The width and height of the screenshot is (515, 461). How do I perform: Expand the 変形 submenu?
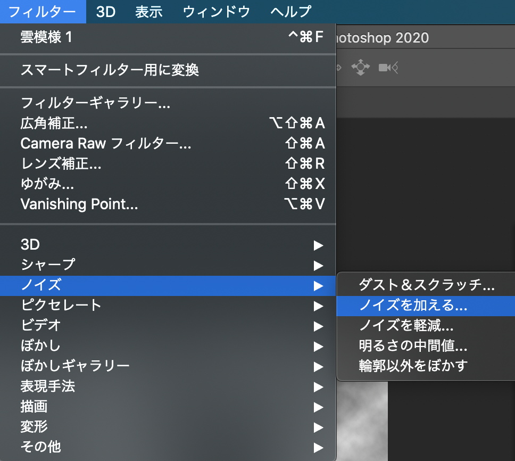(168, 427)
